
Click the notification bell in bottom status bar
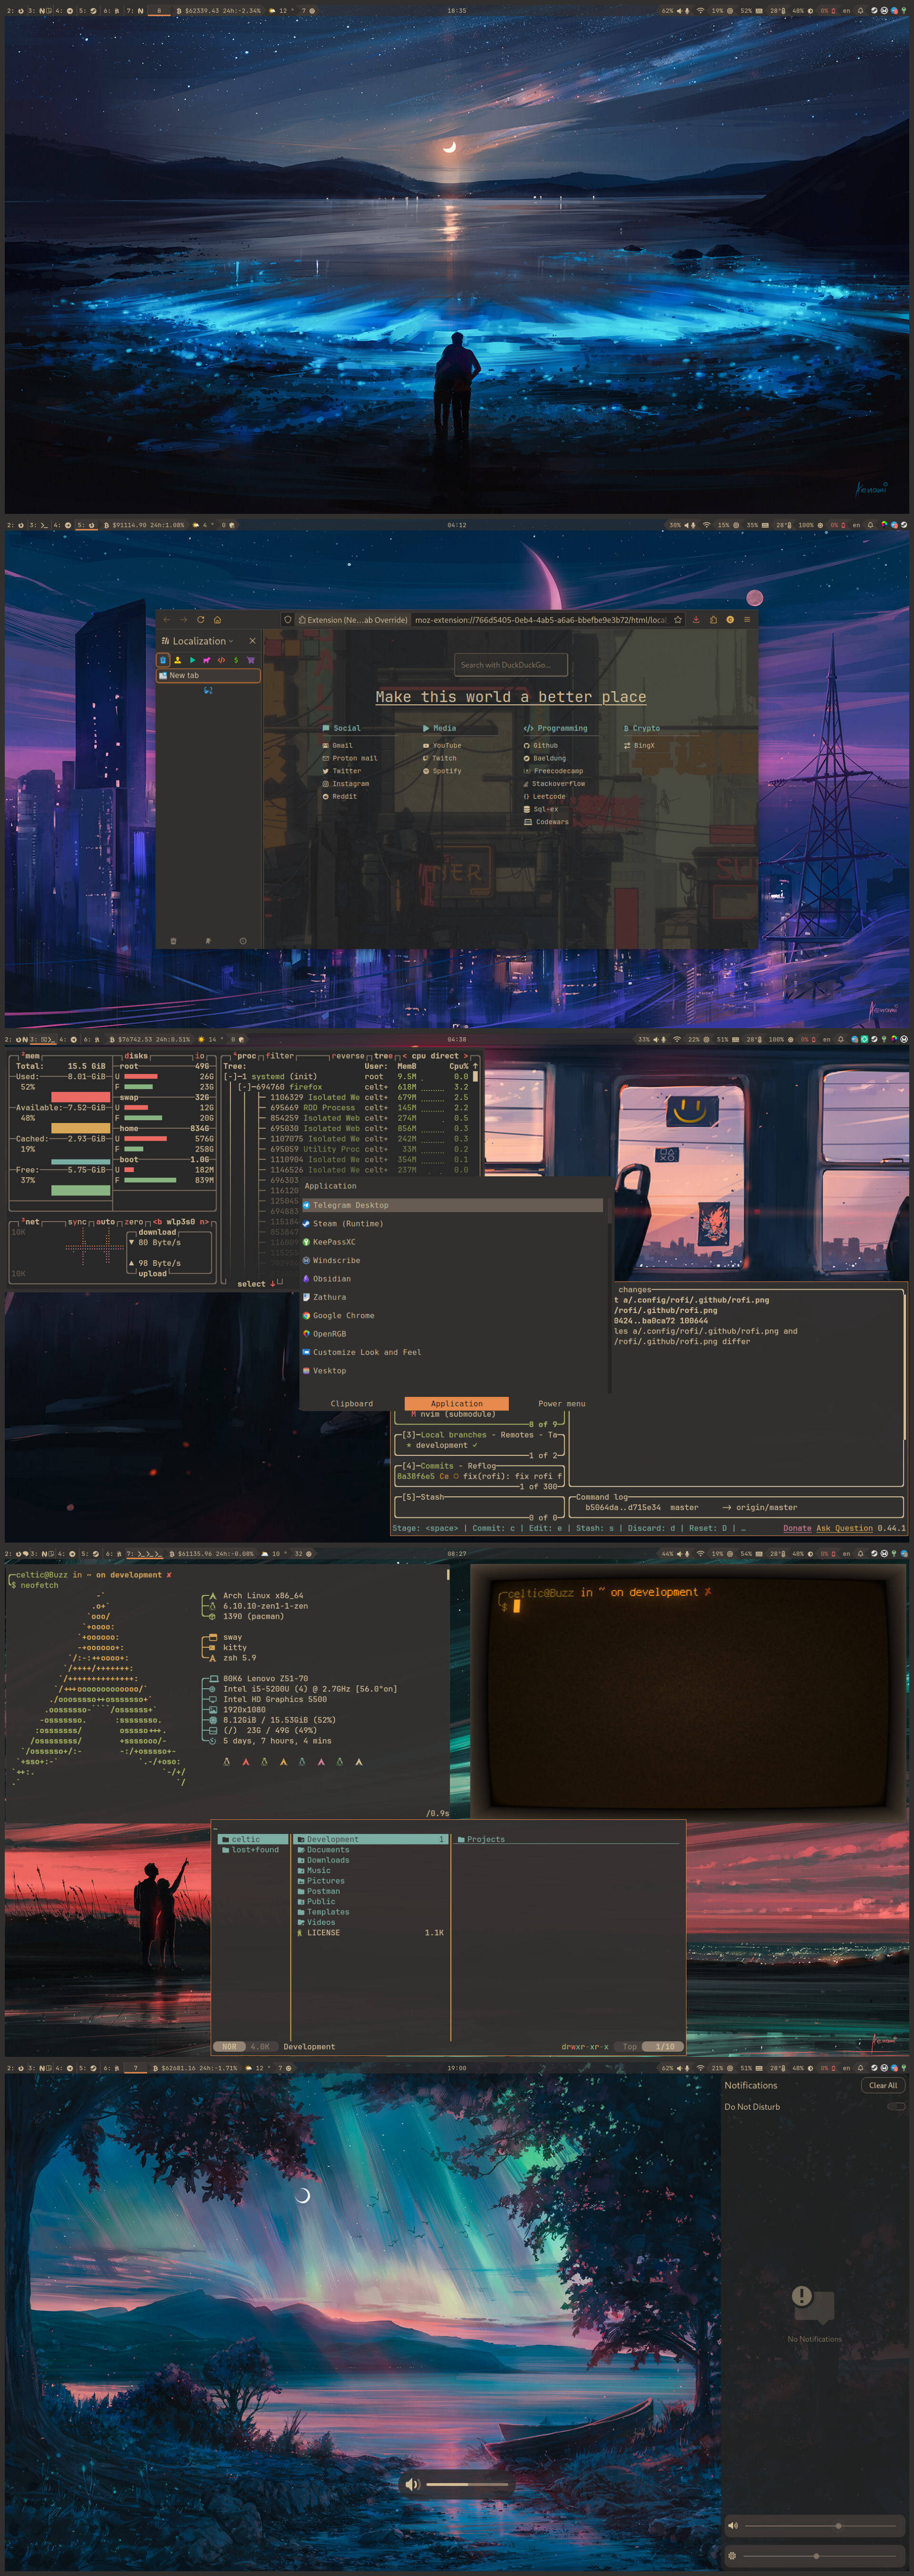[x=860, y=2067]
